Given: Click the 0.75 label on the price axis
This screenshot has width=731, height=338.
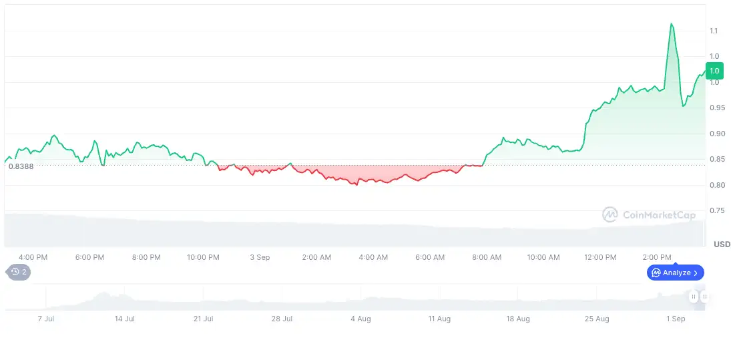Looking at the screenshot, I should coord(716,210).
